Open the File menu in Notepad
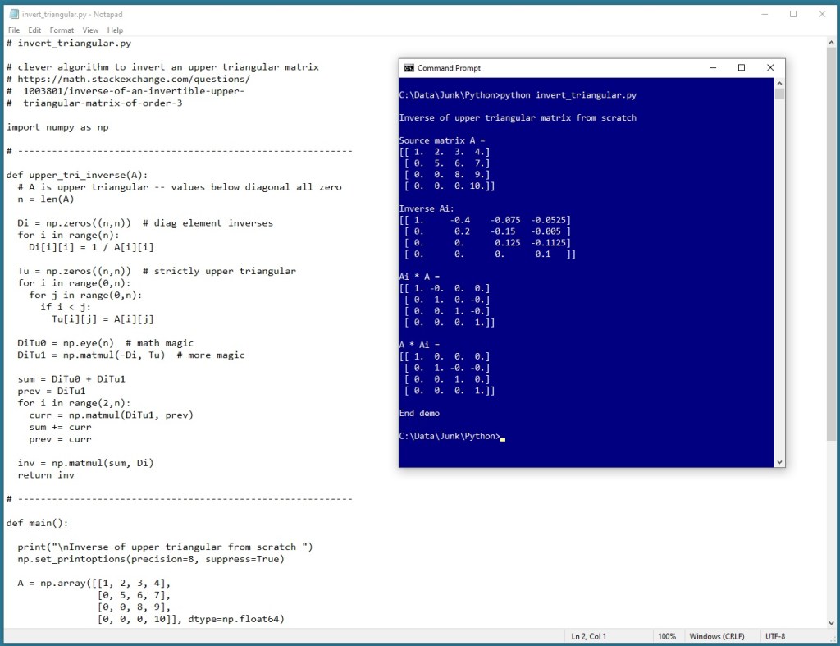This screenshot has height=646, width=840. tap(13, 30)
